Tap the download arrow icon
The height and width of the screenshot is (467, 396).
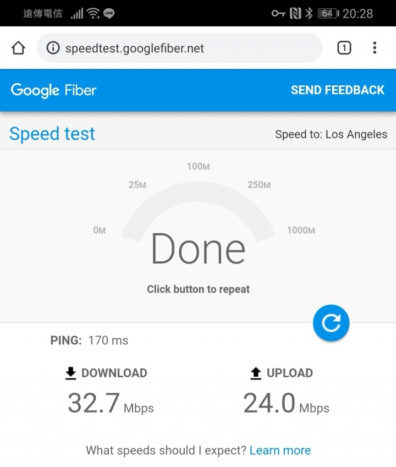click(x=70, y=373)
